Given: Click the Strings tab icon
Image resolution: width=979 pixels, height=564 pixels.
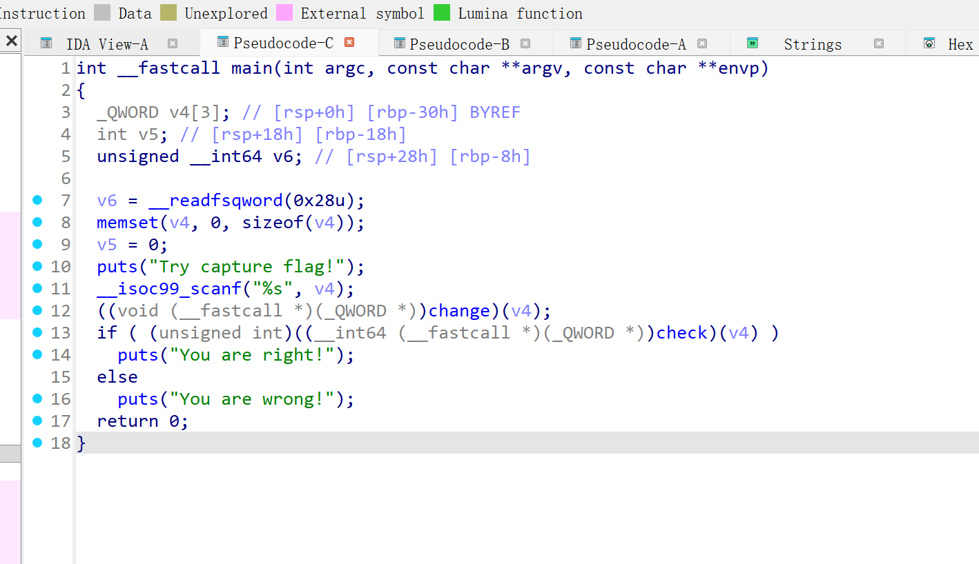Looking at the screenshot, I should pyautogui.click(x=753, y=43).
